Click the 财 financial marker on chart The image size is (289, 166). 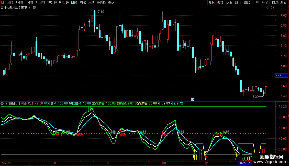(193, 99)
